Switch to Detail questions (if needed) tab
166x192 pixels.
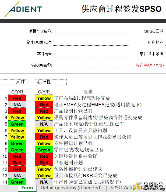coord(71,188)
